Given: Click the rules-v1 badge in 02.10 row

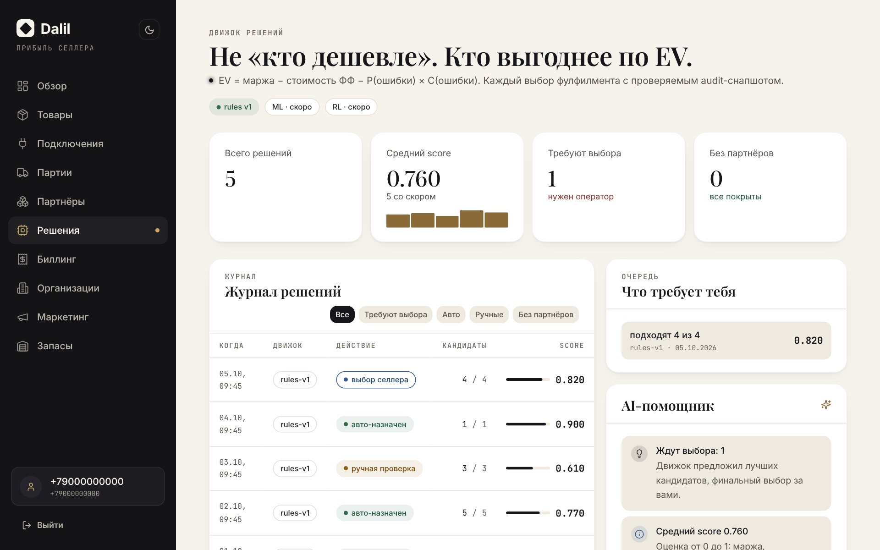Looking at the screenshot, I should pyautogui.click(x=295, y=513).
